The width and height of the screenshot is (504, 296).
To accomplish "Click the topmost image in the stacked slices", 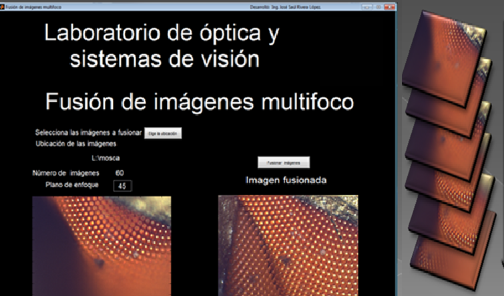I will 444,58.
